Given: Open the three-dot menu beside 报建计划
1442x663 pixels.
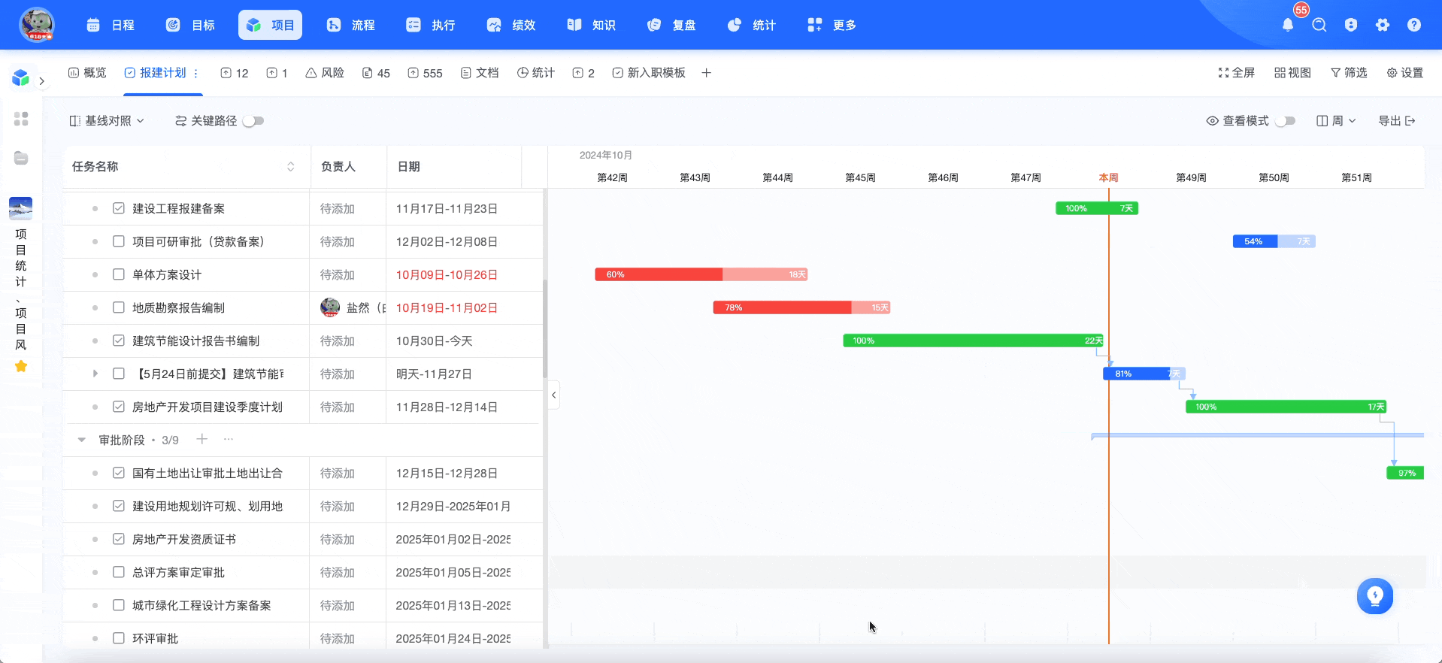Looking at the screenshot, I should click(x=195, y=73).
